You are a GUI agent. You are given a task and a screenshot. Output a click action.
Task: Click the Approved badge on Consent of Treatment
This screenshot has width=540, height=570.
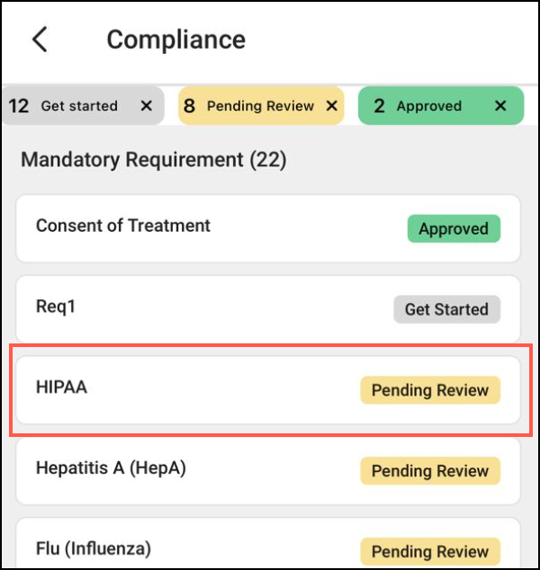coord(454,228)
